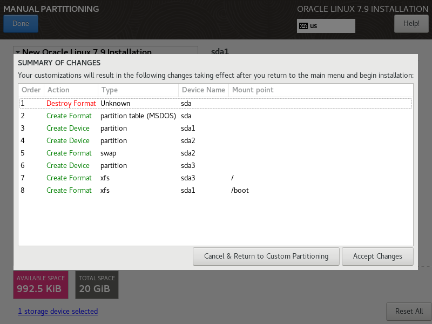Click the SUMMARY OF CHANGES heading
432x324 pixels.
tap(59, 63)
